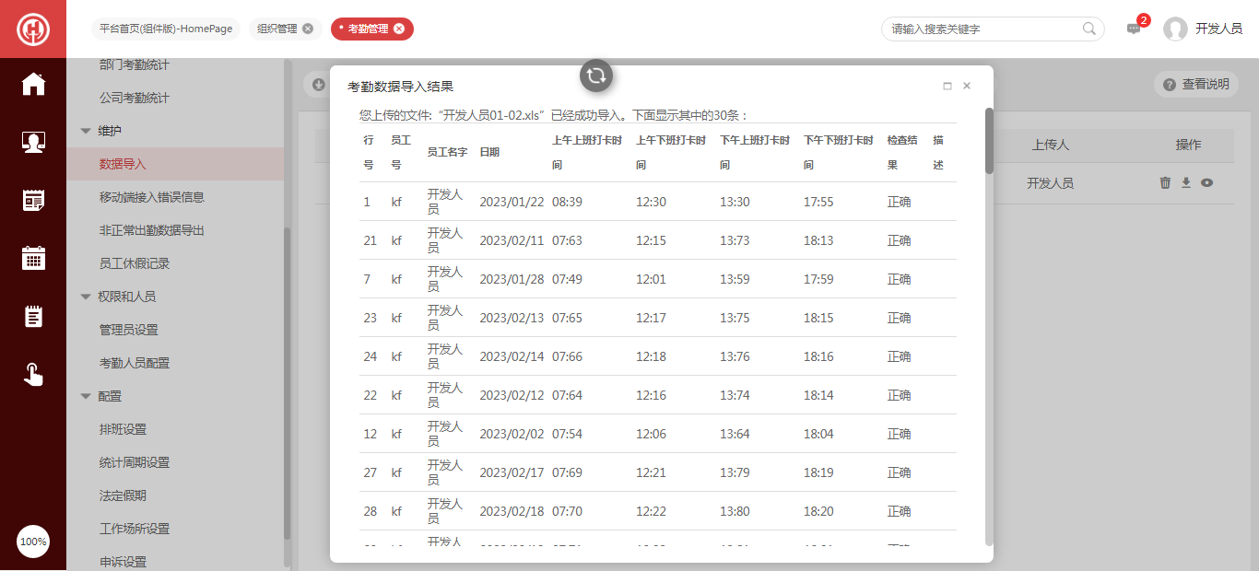Open the touch pointer icon in left rail

[33, 374]
